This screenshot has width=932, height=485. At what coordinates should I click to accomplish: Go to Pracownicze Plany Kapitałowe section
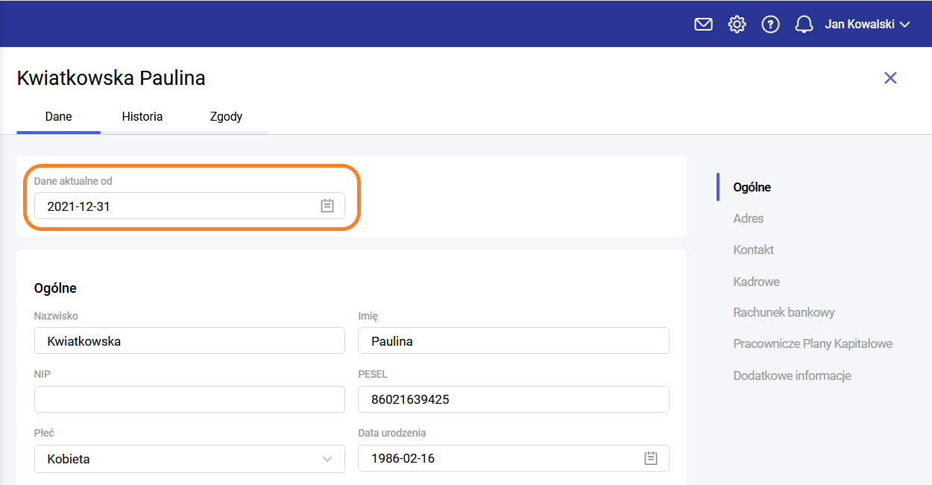pos(813,344)
